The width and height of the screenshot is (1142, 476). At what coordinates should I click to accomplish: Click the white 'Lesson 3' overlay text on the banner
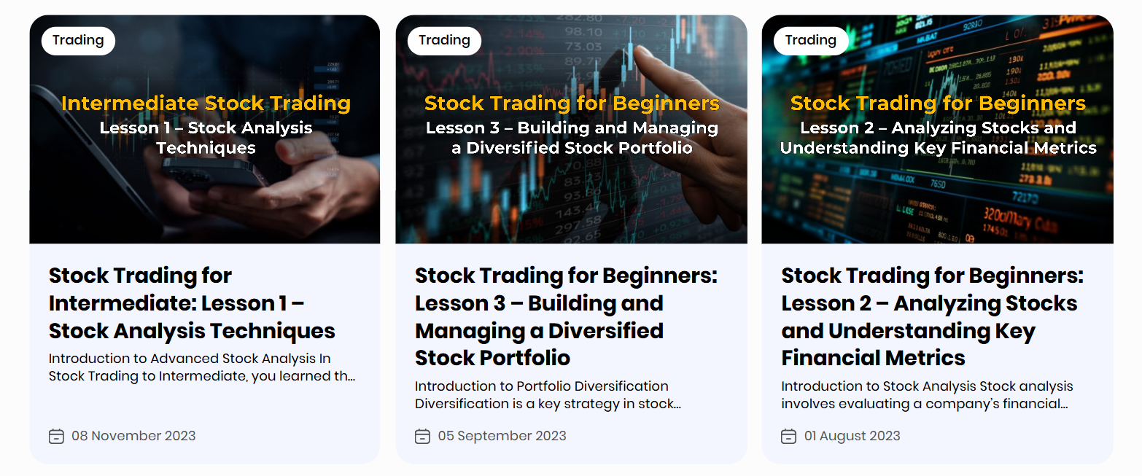pyautogui.click(x=572, y=138)
